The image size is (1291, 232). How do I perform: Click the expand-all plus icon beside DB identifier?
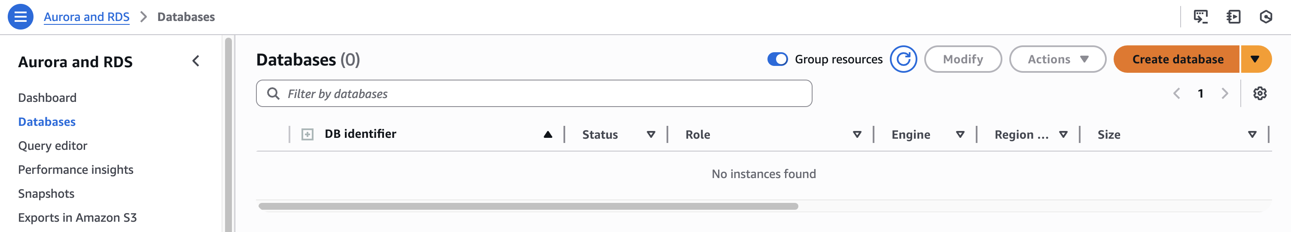pos(307,134)
